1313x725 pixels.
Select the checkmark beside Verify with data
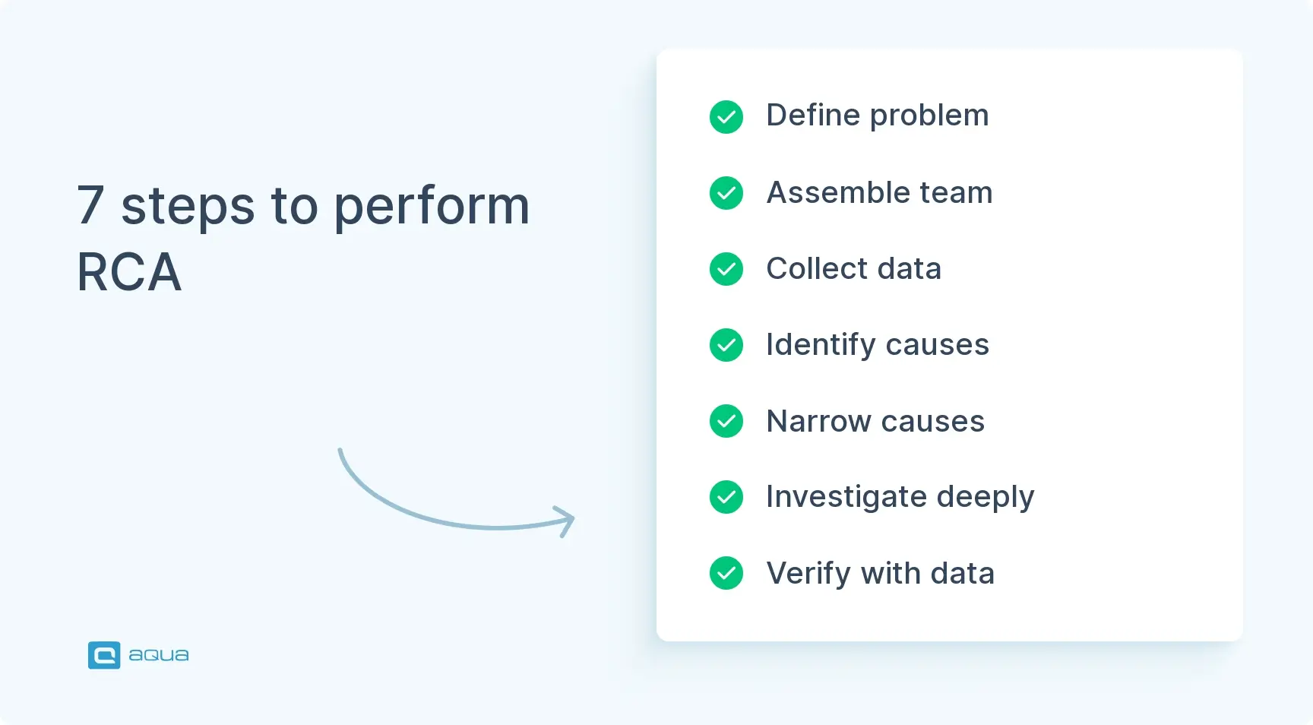click(x=726, y=573)
